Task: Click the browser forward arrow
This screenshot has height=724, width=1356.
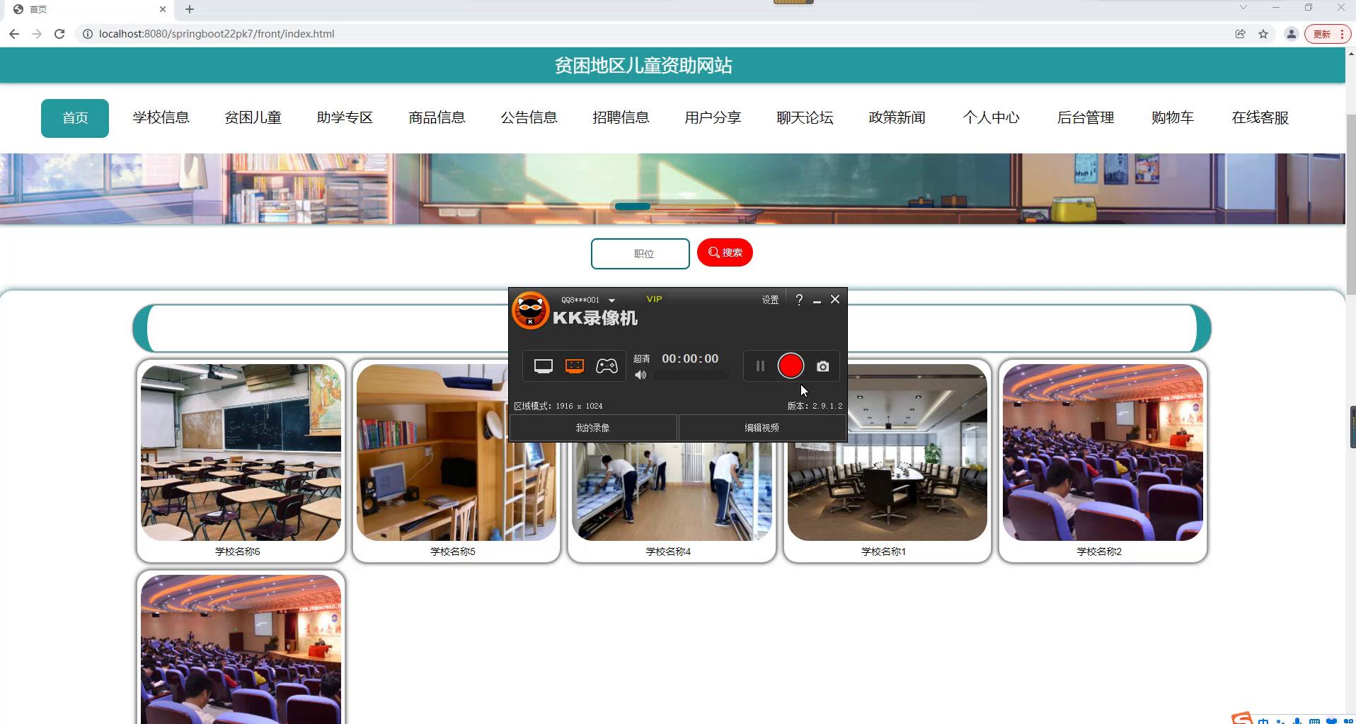Action: (x=37, y=34)
